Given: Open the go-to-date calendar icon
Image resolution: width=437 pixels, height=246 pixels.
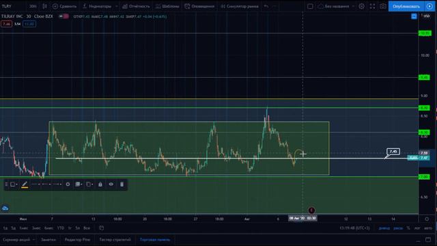Looking at the screenshot, I should pyautogui.click(x=102, y=228).
